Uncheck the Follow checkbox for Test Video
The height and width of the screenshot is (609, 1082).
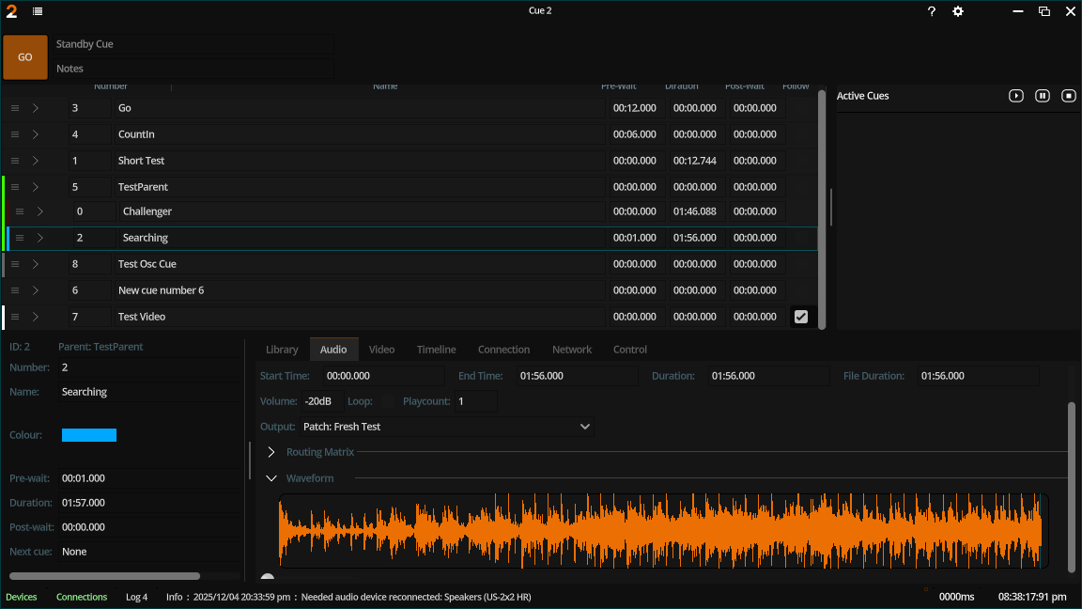click(800, 317)
